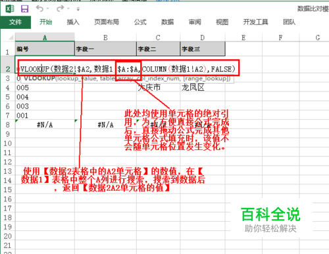This screenshot has width=329, height=254.
Task: Click the 字段二 header cell
Action: [x=158, y=49]
